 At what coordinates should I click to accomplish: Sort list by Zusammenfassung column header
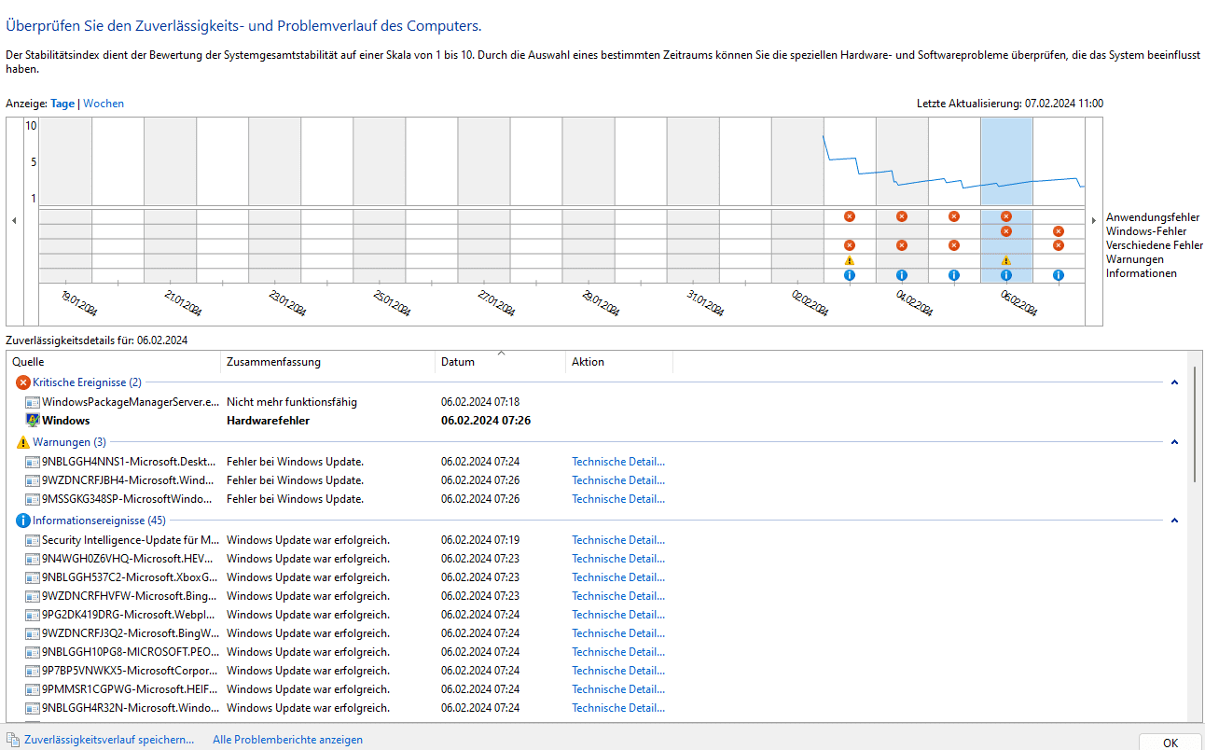point(328,362)
